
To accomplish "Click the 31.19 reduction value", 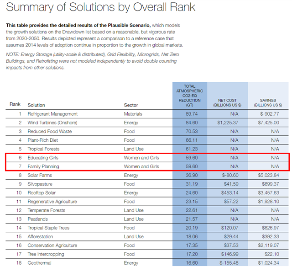I will click(192, 184).
